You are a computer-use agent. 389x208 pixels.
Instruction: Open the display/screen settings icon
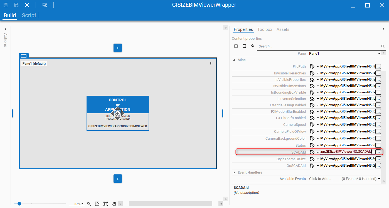tap(45, 5)
